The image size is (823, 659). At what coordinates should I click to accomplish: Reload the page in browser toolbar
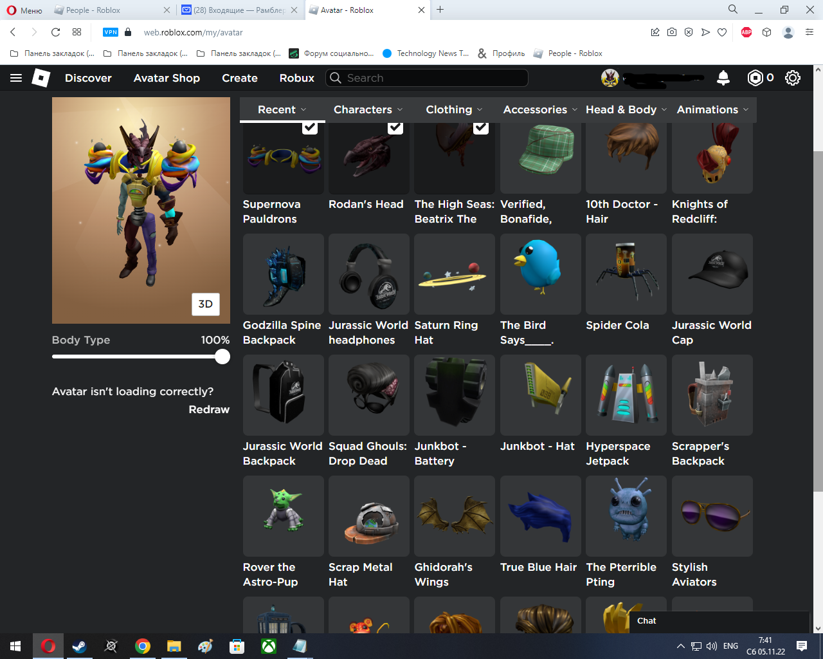point(56,32)
